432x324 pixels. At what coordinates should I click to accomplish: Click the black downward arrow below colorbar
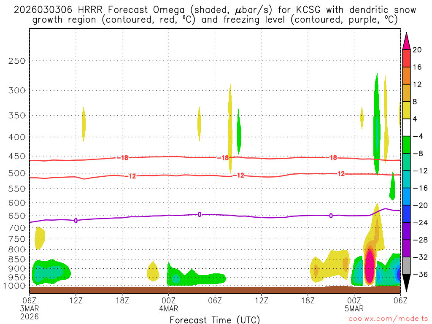406,283
